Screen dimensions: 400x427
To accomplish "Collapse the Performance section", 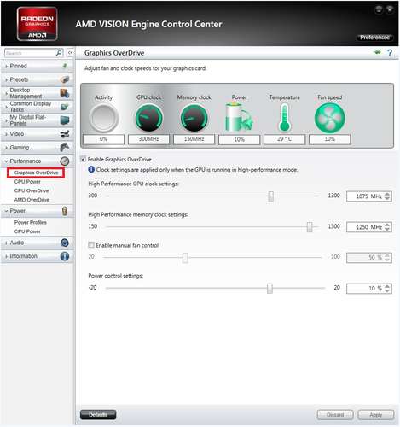I will click(x=6, y=161).
